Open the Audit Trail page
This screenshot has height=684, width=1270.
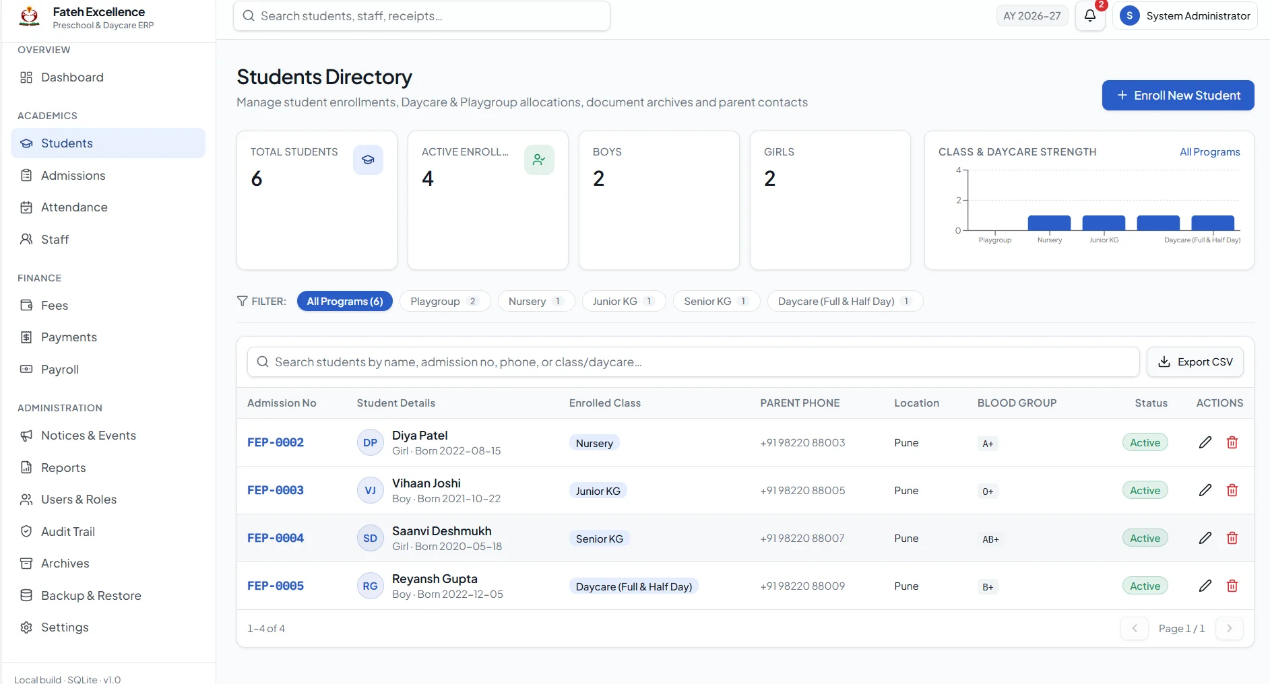click(108, 532)
